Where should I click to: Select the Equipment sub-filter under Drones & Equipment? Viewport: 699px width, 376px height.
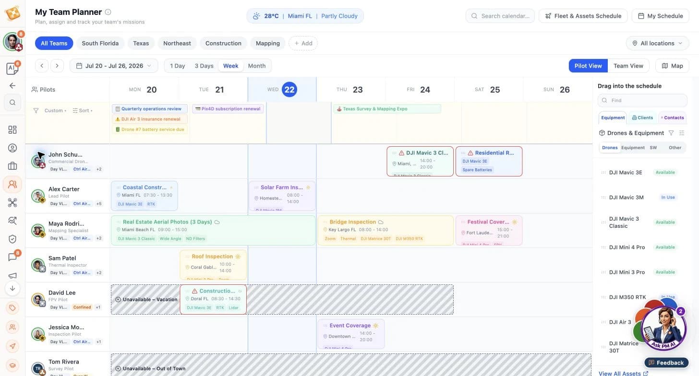click(x=633, y=148)
